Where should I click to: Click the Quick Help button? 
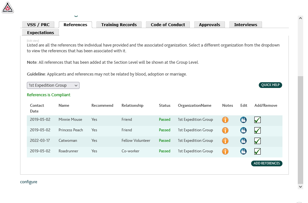(x=270, y=85)
